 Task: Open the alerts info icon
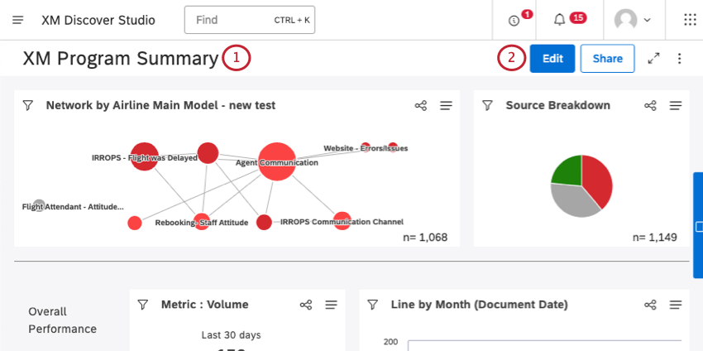point(514,20)
